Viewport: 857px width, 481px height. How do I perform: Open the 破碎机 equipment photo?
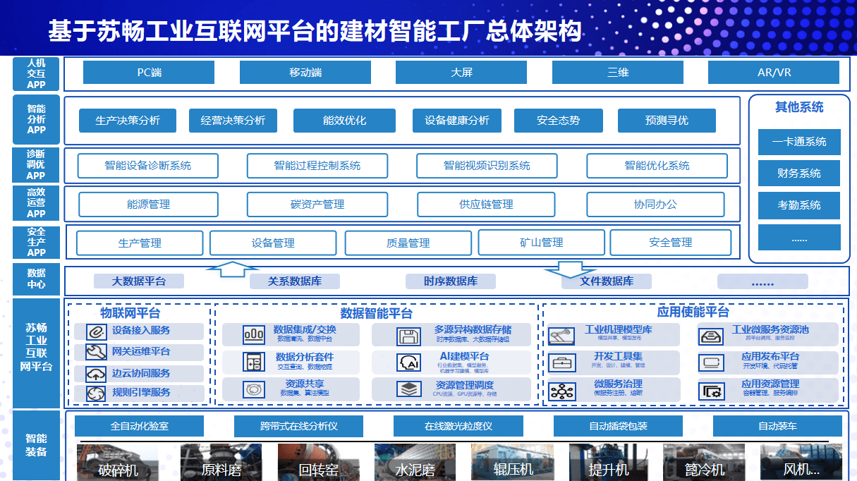click(118, 462)
